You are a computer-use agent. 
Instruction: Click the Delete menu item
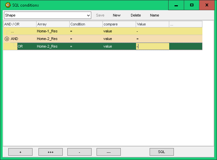[136, 16]
